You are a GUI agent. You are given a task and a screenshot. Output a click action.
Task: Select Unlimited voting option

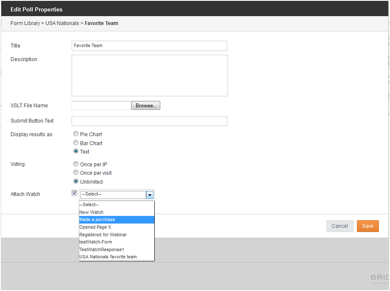point(76,182)
